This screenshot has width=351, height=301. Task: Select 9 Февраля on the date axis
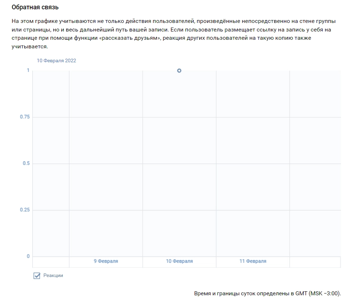coord(106,261)
